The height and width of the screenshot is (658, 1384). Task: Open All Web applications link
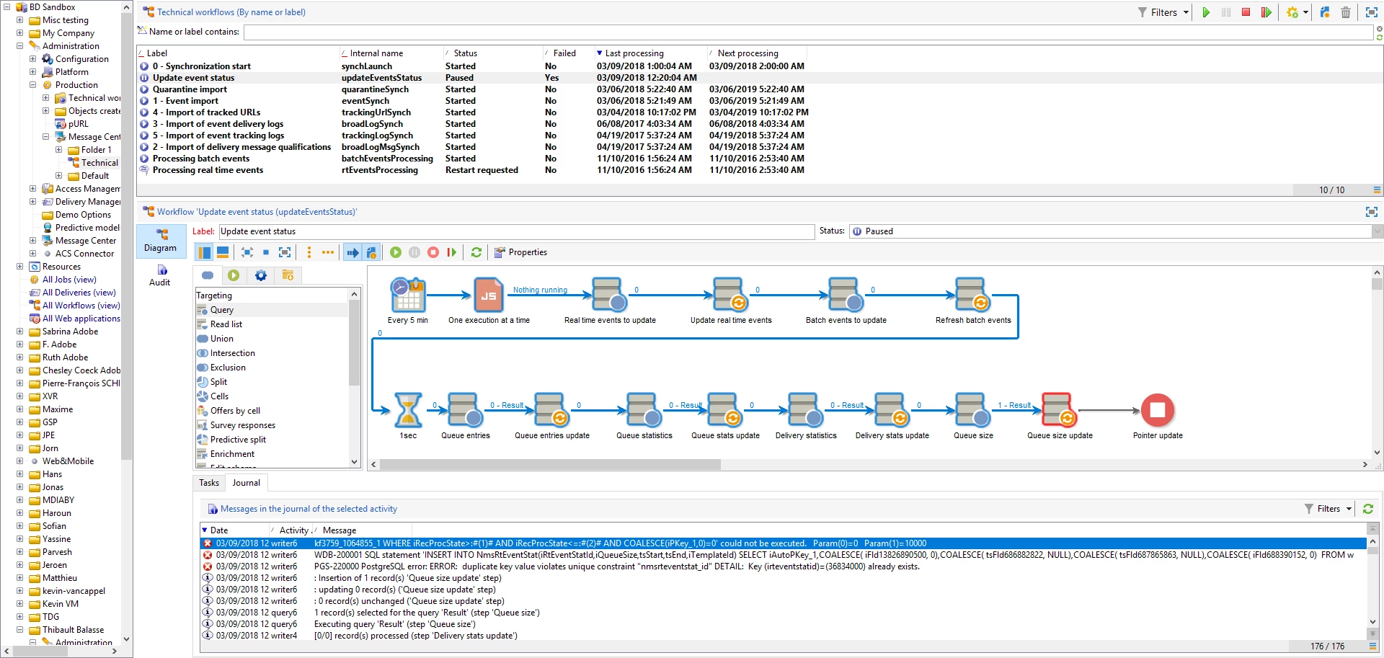tap(81, 319)
